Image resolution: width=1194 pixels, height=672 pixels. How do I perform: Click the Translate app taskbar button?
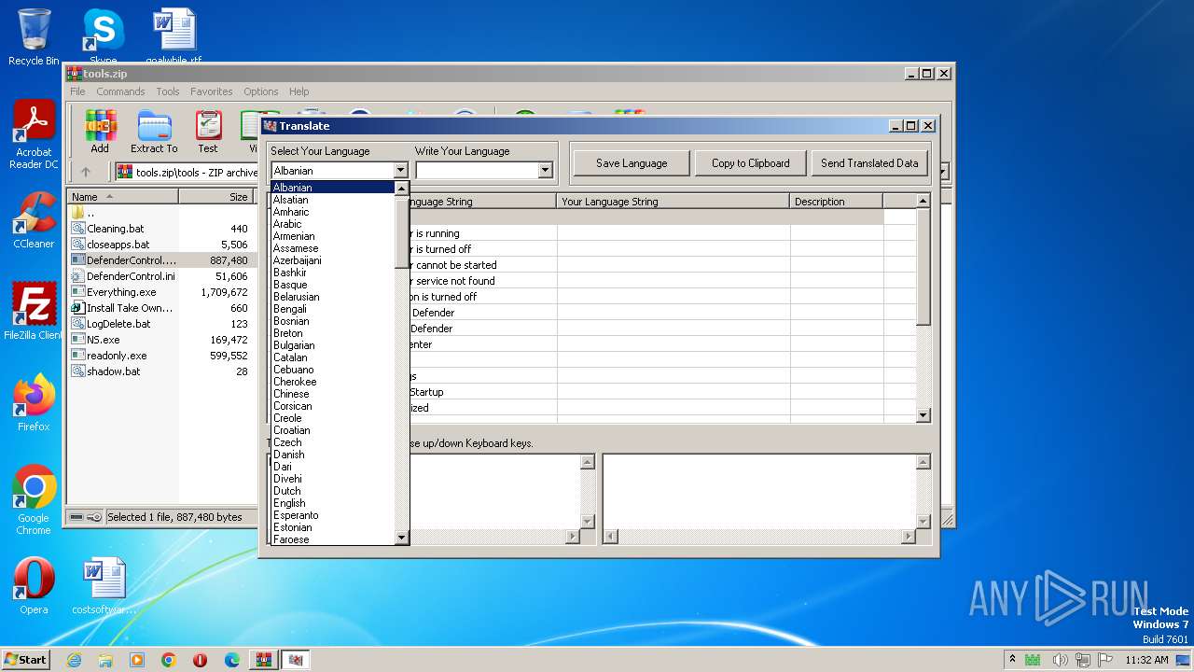pyautogui.click(x=296, y=660)
